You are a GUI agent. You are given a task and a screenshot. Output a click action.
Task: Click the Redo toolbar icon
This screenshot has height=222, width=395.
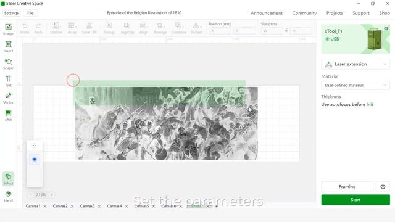tap(38, 28)
